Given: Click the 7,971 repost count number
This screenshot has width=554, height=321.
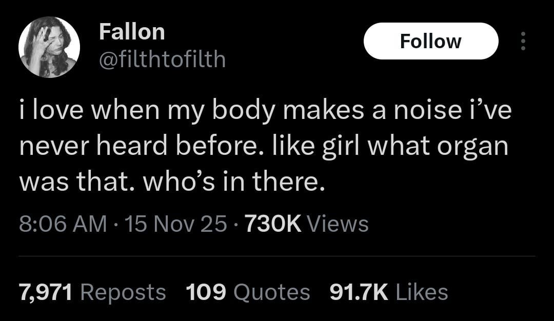Looking at the screenshot, I should [47, 292].
